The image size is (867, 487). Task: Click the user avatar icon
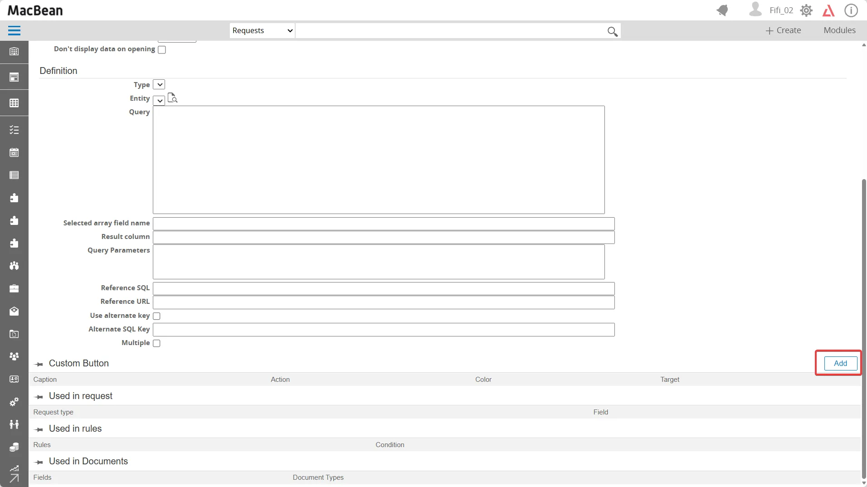click(x=755, y=10)
